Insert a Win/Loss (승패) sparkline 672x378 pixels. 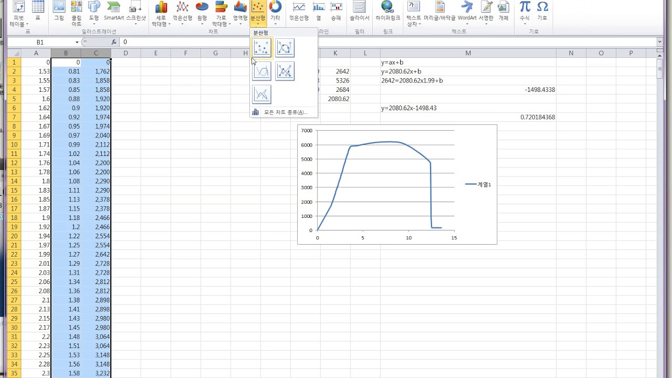[x=337, y=12]
